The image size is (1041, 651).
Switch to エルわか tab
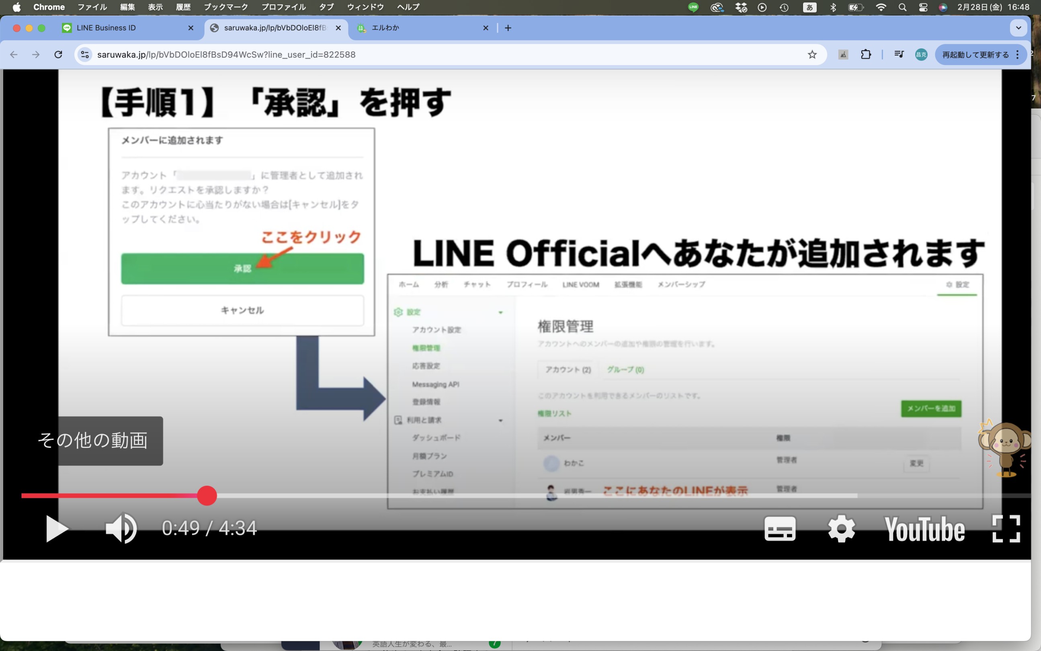click(422, 28)
